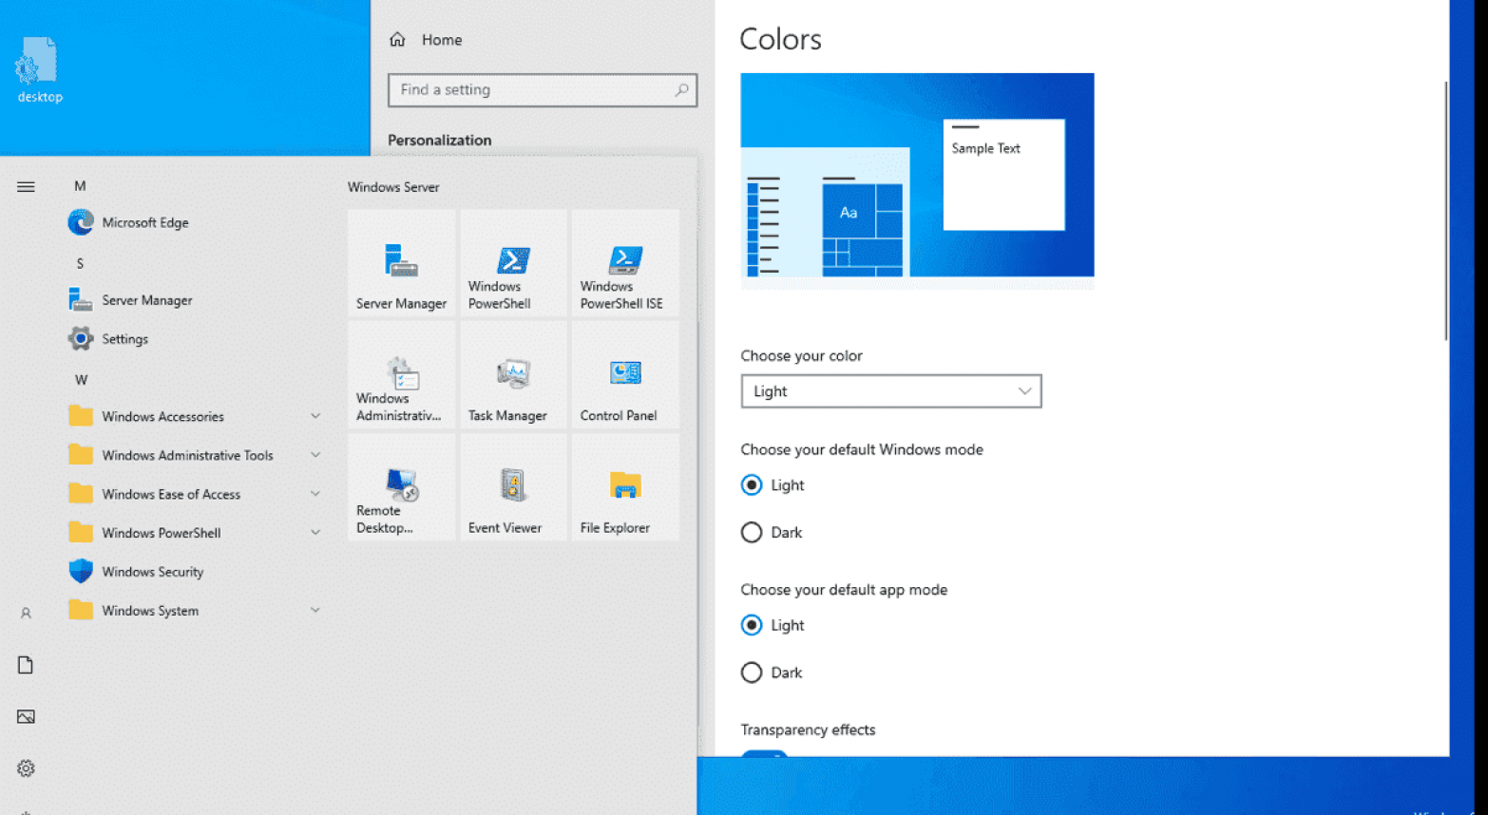Click the desktop file icon on the desktop
This screenshot has width=1488, height=815.
[39, 69]
